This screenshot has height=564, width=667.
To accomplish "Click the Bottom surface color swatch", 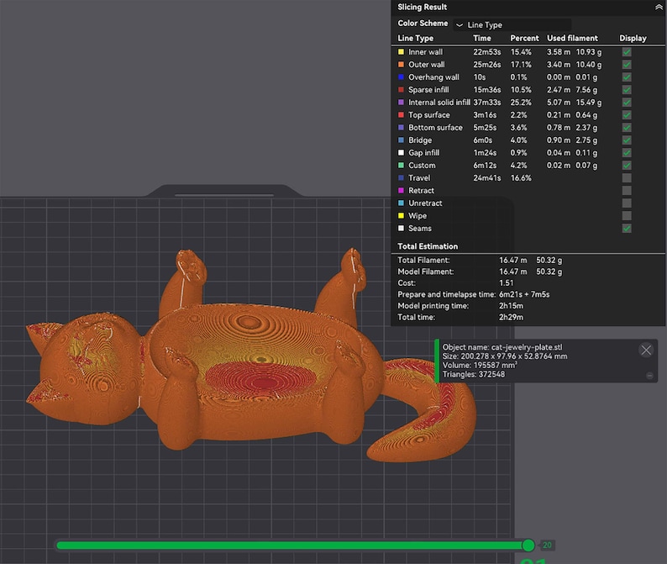I will pyautogui.click(x=401, y=128).
